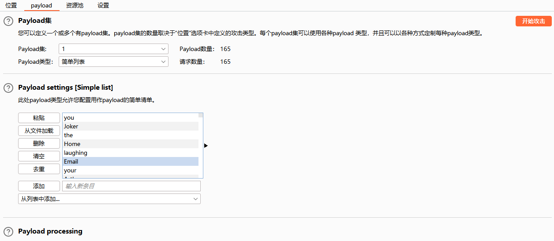Select the Joker entry in payload list
This screenshot has width=554, height=241.
[x=131, y=126]
